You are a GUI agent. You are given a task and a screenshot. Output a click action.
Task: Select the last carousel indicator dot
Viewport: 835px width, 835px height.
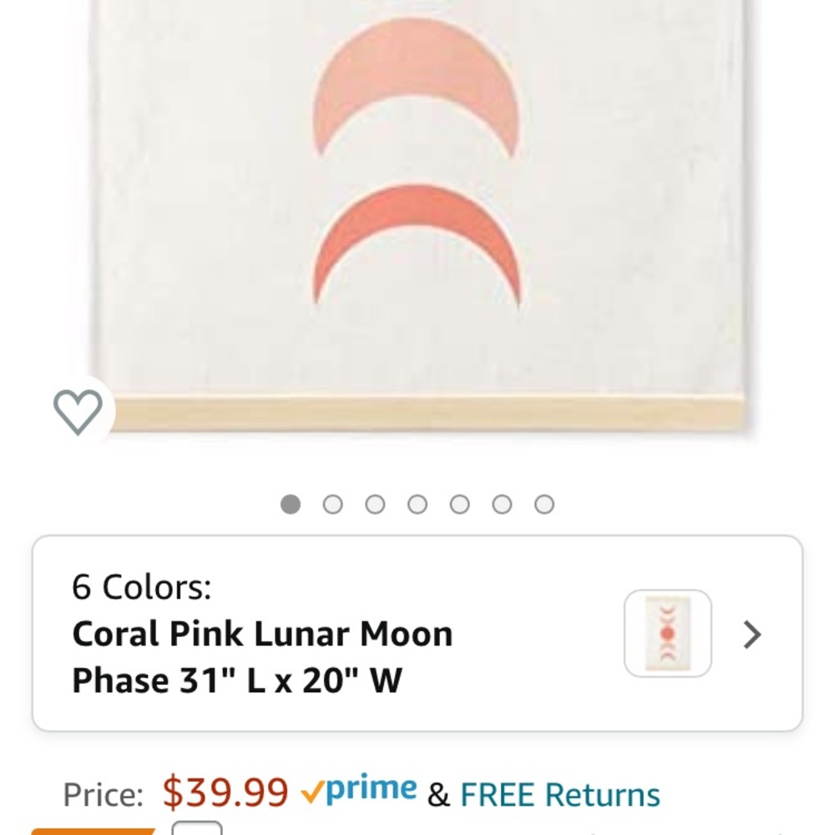(x=544, y=504)
